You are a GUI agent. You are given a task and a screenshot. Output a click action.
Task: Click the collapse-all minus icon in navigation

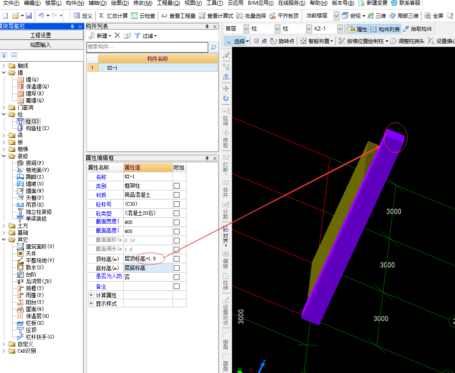pyautogui.click(x=14, y=56)
